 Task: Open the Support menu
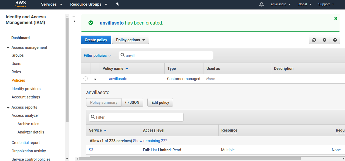point(326,4)
